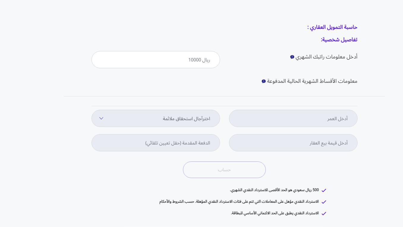Click the الدفعة المقدمة down payment field

click(156, 143)
